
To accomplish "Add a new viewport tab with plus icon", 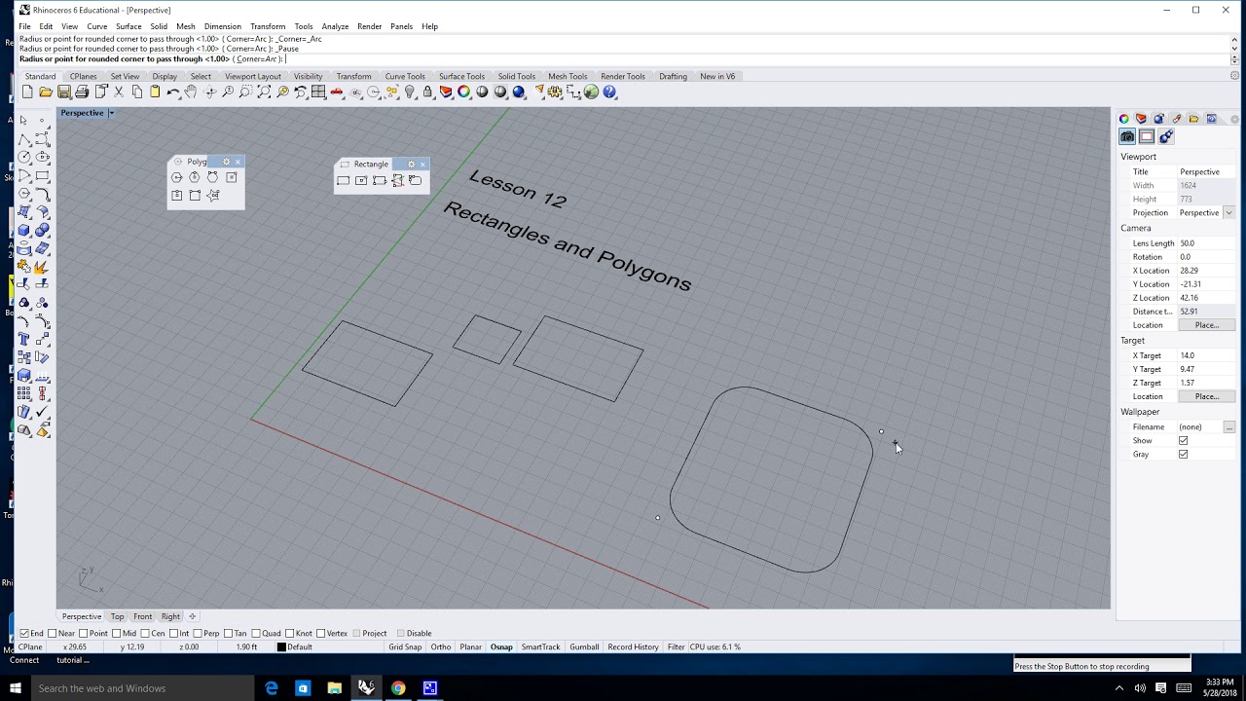I will tap(192, 616).
